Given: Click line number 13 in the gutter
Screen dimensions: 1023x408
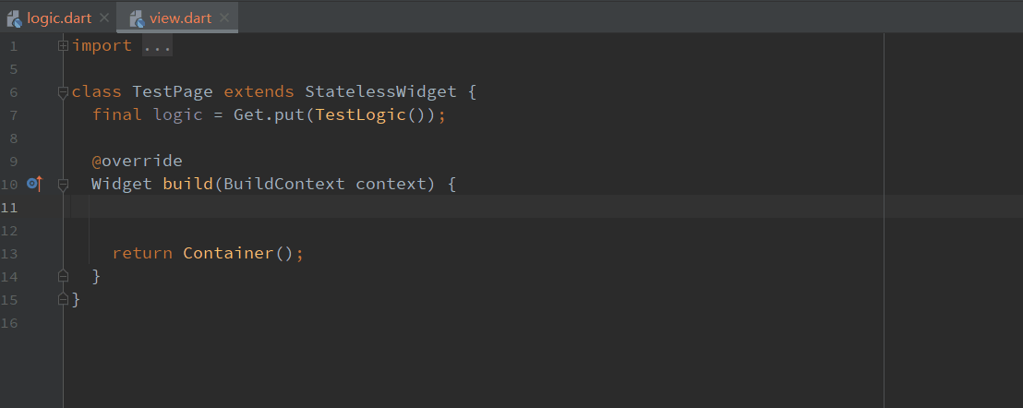Looking at the screenshot, I should click(x=10, y=254).
